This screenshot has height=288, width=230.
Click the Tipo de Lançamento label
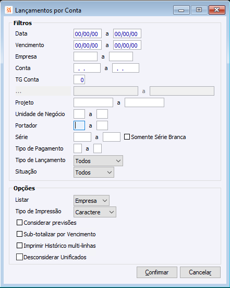tap(40, 160)
